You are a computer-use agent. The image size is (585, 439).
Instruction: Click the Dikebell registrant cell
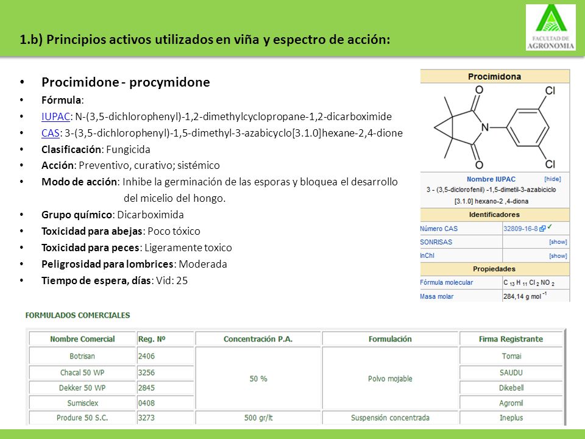tap(511, 388)
